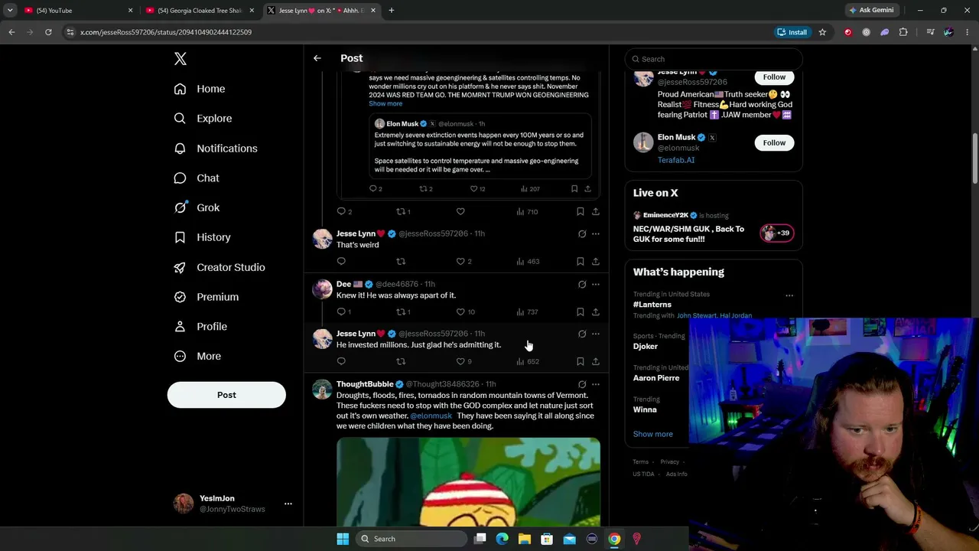Reply to the "That's weird" post
Viewport: 979px width, 551px height.
[x=341, y=262]
